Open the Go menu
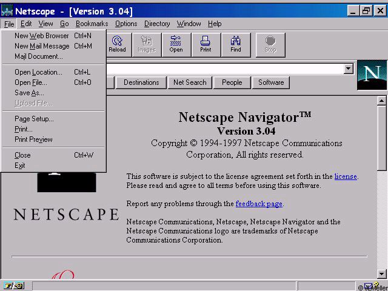 click(64, 24)
